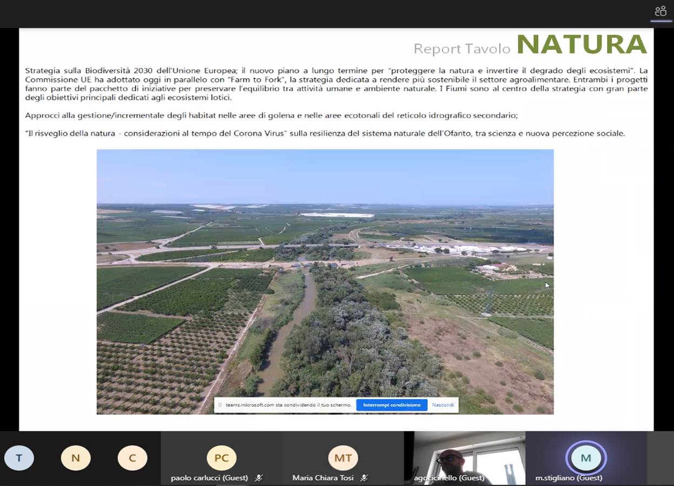Click the 'paolo carlucci (Guest)' name label

click(x=209, y=478)
